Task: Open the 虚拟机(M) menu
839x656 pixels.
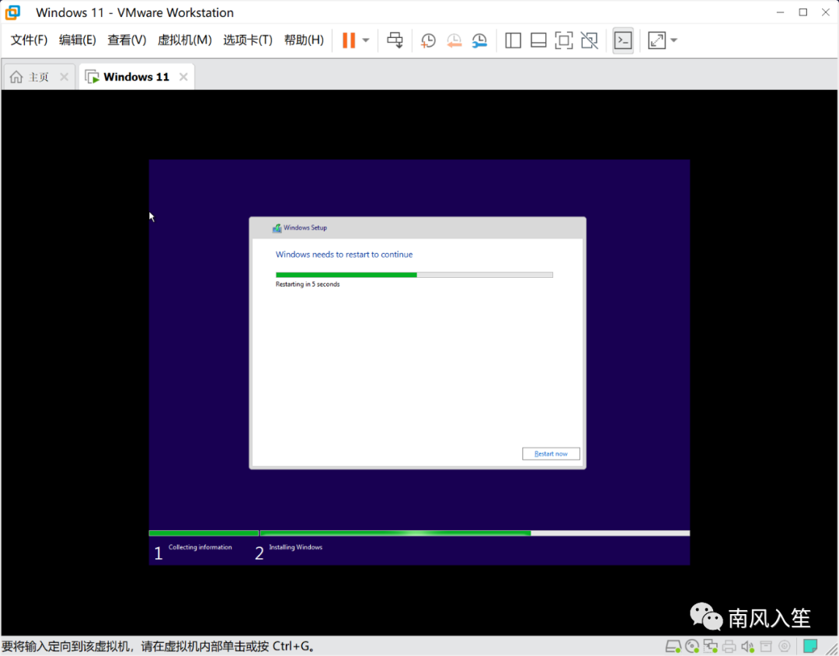Action: 185,40
